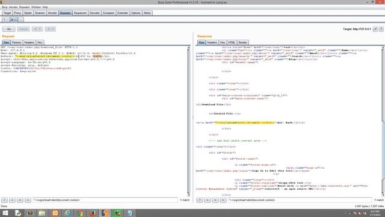
Task: Click the response search help '?' button
Action: pos(200,200)
